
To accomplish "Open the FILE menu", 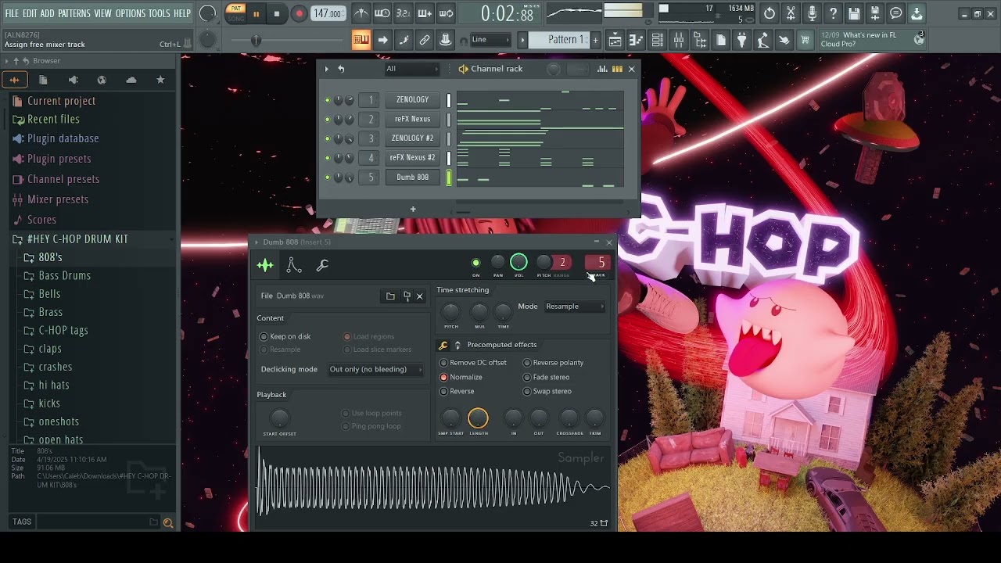I will (12, 13).
